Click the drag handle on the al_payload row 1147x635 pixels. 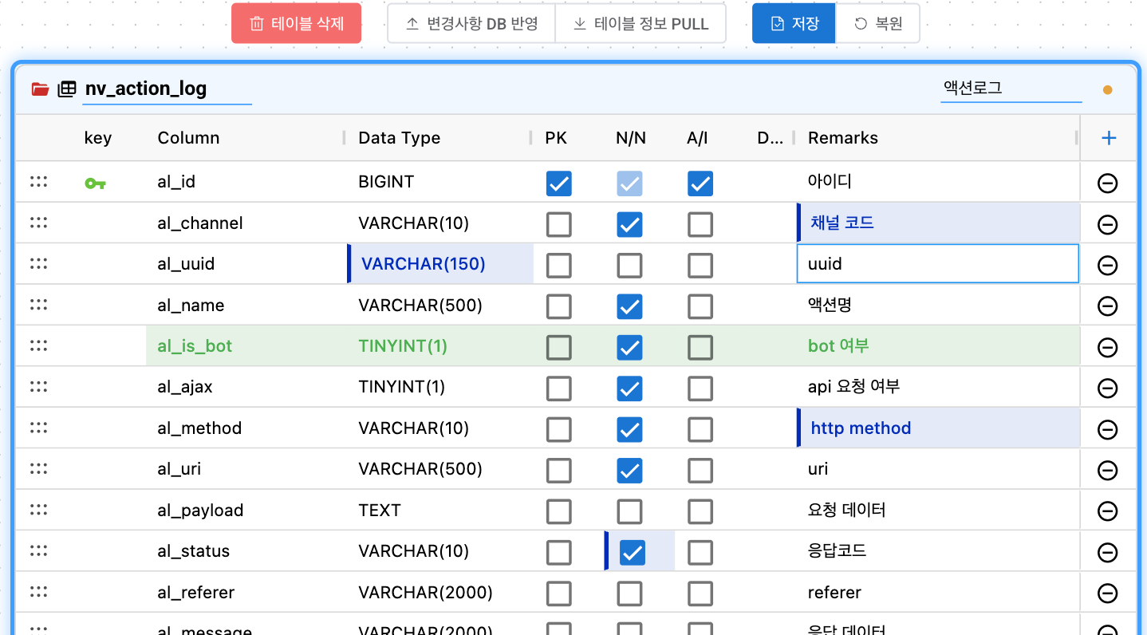38,510
